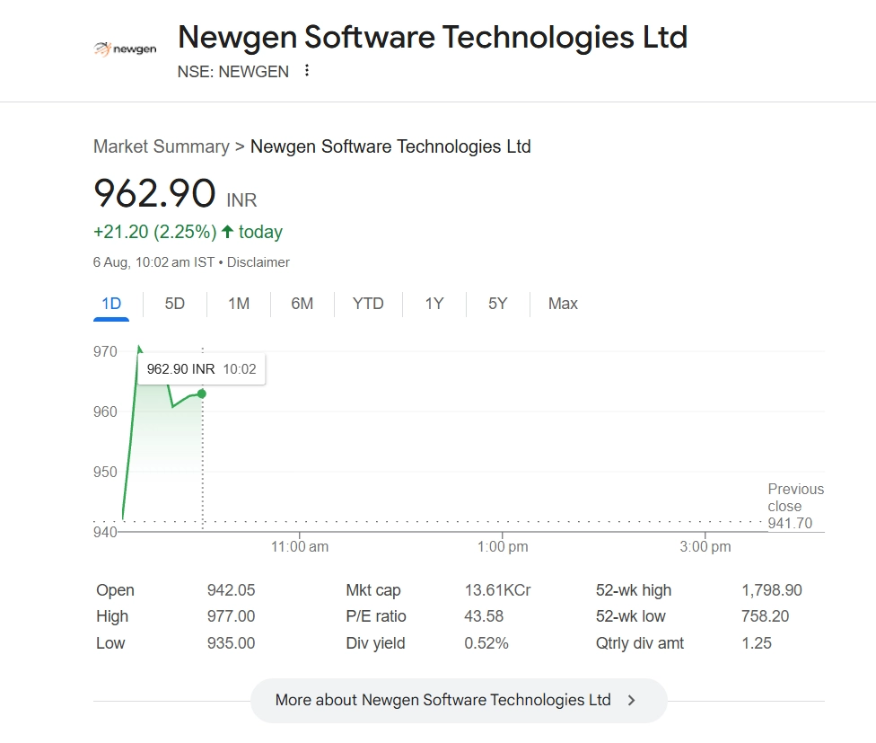This screenshot has height=743, width=876.
Task: Select the Max range tab
Action: [x=563, y=304]
